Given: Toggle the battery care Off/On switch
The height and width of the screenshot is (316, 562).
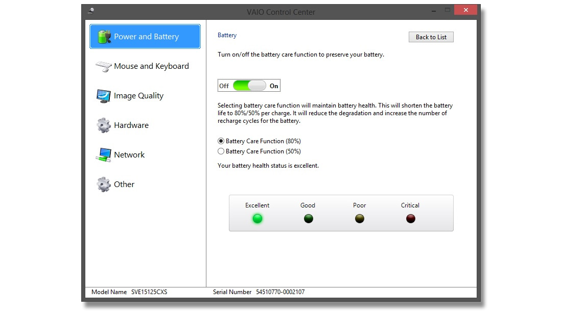Looking at the screenshot, I should pos(249,86).
